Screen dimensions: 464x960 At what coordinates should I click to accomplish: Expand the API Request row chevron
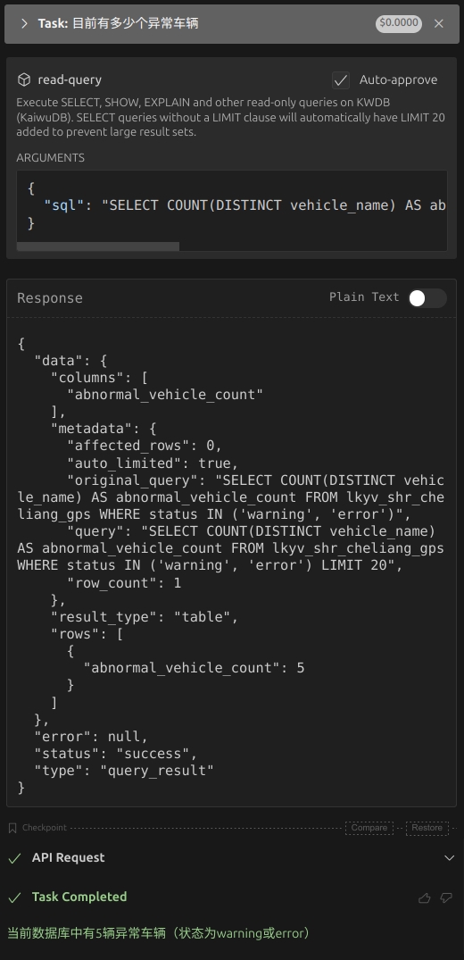coord(450,858)
